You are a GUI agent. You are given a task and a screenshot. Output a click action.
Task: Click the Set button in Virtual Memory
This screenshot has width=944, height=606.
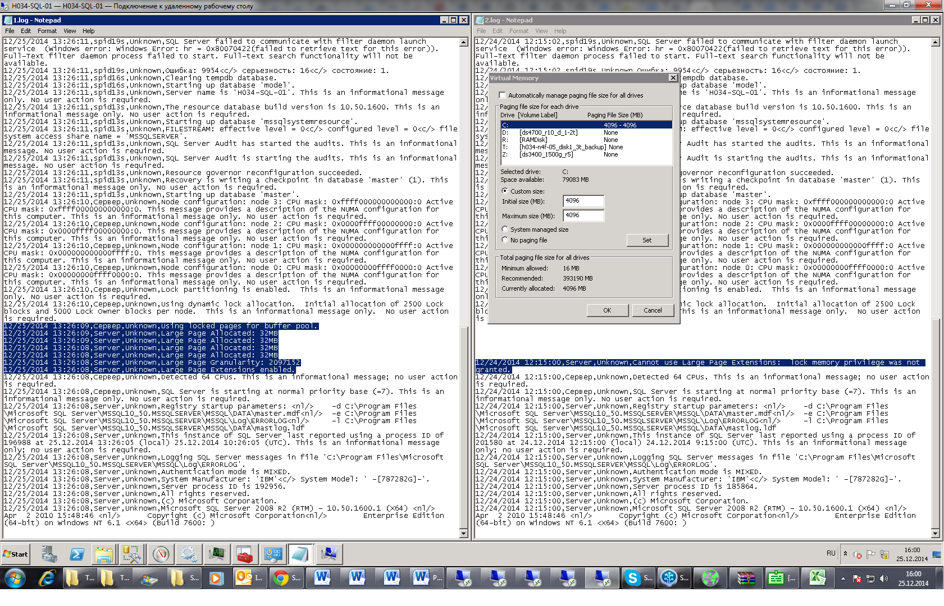(647, 240)
